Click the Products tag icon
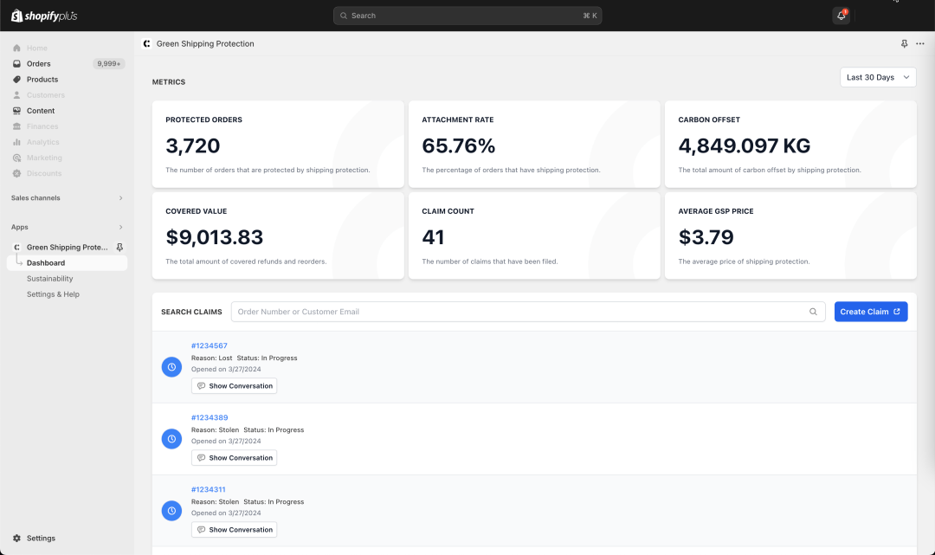This screenshot has width=935, height=555. tap(16, 80)
